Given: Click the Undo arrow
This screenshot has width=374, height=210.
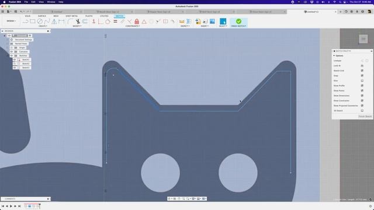Looking at the screenshot, I should [x=21, y=12].
